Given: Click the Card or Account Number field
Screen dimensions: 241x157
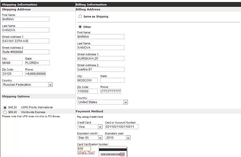Looking at the screenshot, I should coord(122,127).
